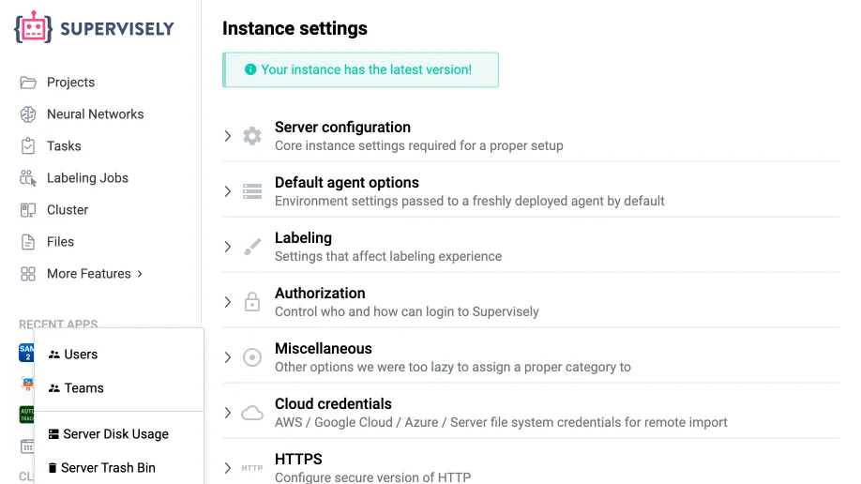Click the Miscellaneous circle icon

252,357
